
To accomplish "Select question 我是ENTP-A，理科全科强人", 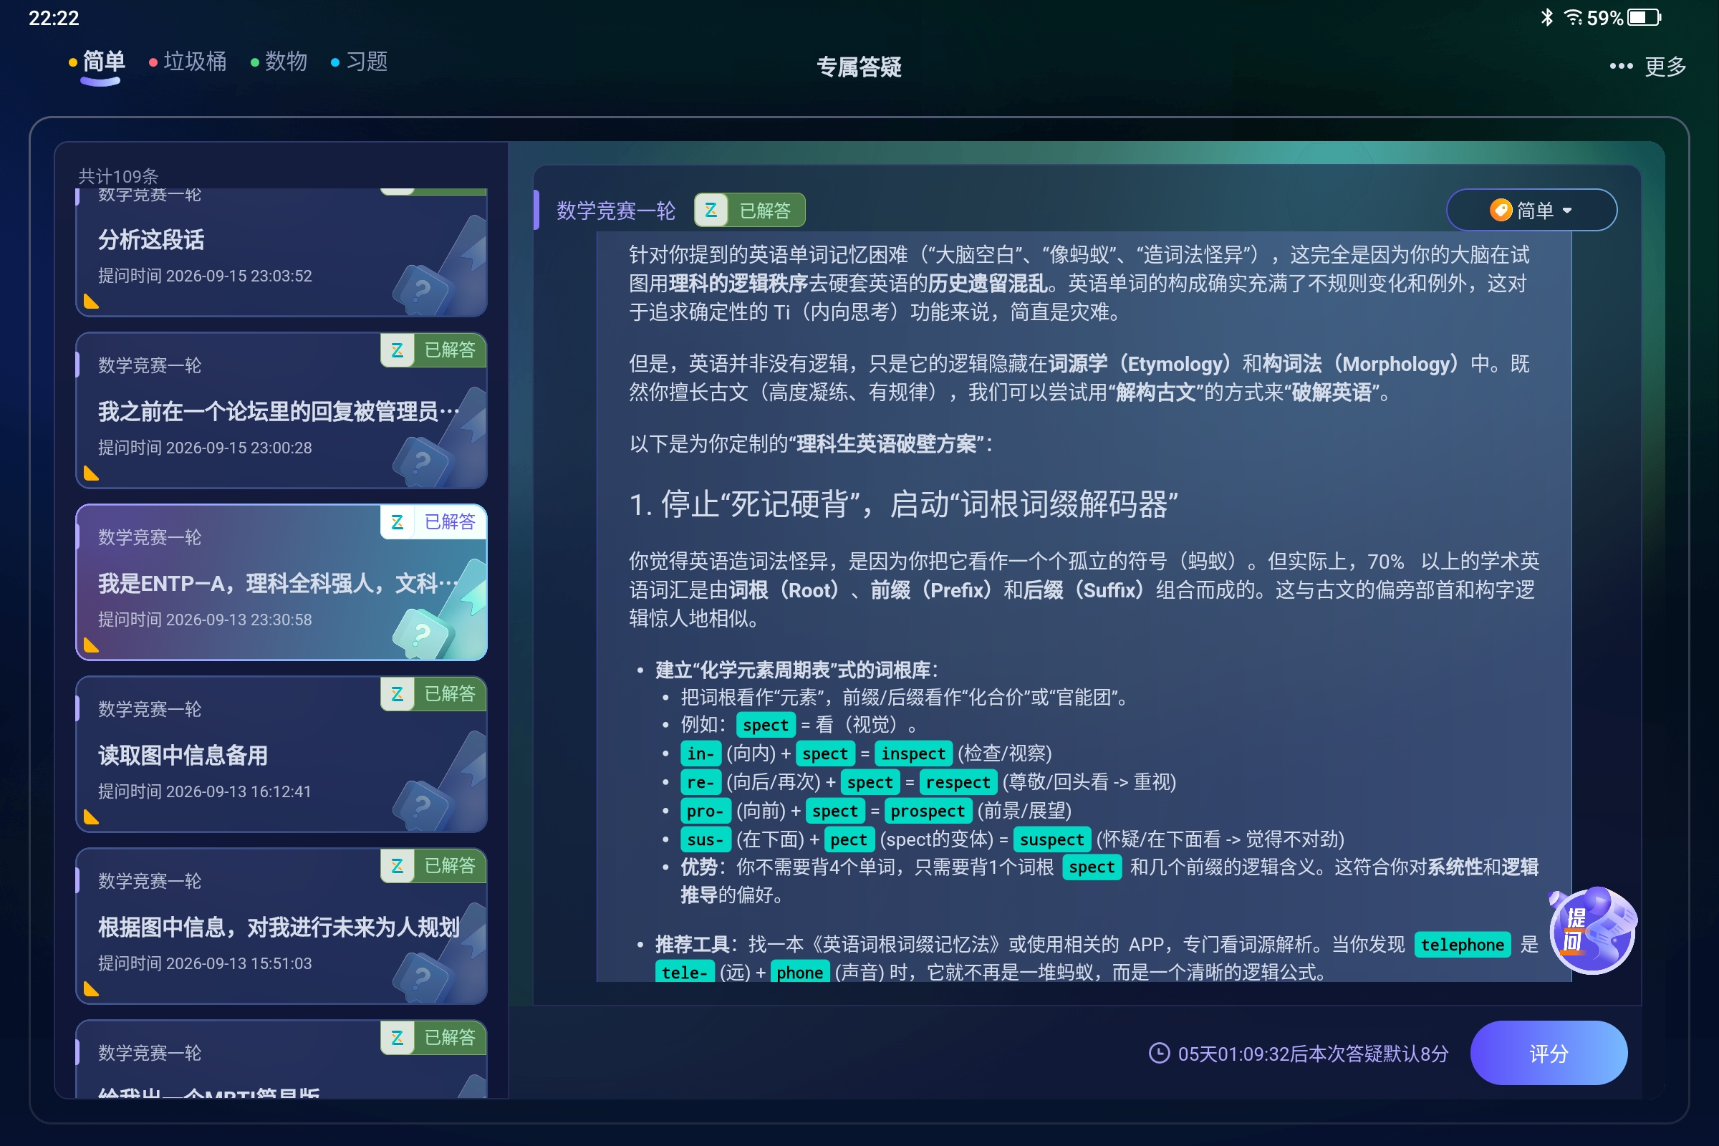I will click(281, 582).
